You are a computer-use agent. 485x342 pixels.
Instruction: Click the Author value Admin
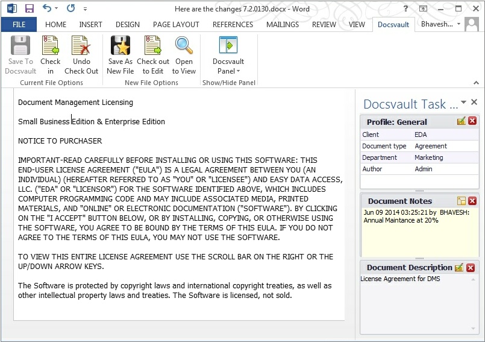pyautogui.click(x=424, y=169)
